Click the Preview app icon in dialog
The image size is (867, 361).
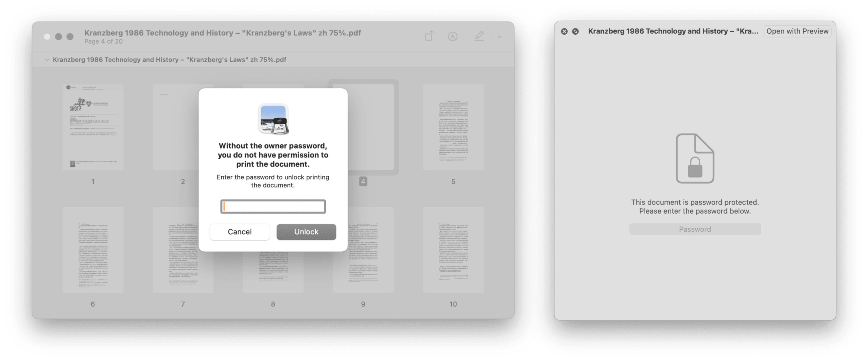(x=273, y=118)
